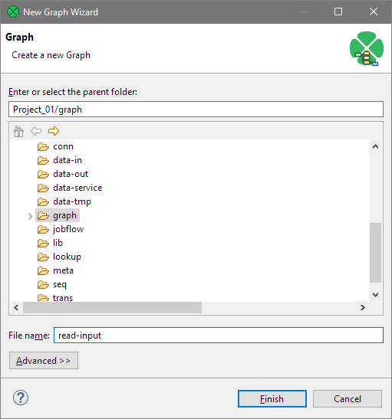Viewport: 392px width, 419px height.
Task: Click the vertical scrollbar up arrow
Action: tap(375, 146)
